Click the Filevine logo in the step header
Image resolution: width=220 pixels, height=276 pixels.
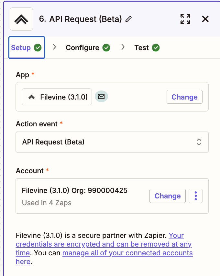(21, 19)
